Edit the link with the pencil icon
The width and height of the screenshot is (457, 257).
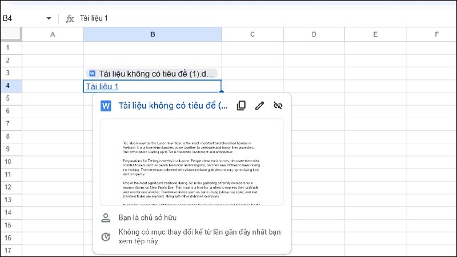click(x=259, y=106)
